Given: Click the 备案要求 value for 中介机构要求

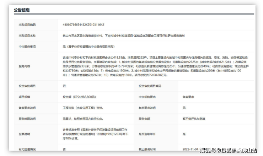Looking at the screenshot, I should point(189,97).
